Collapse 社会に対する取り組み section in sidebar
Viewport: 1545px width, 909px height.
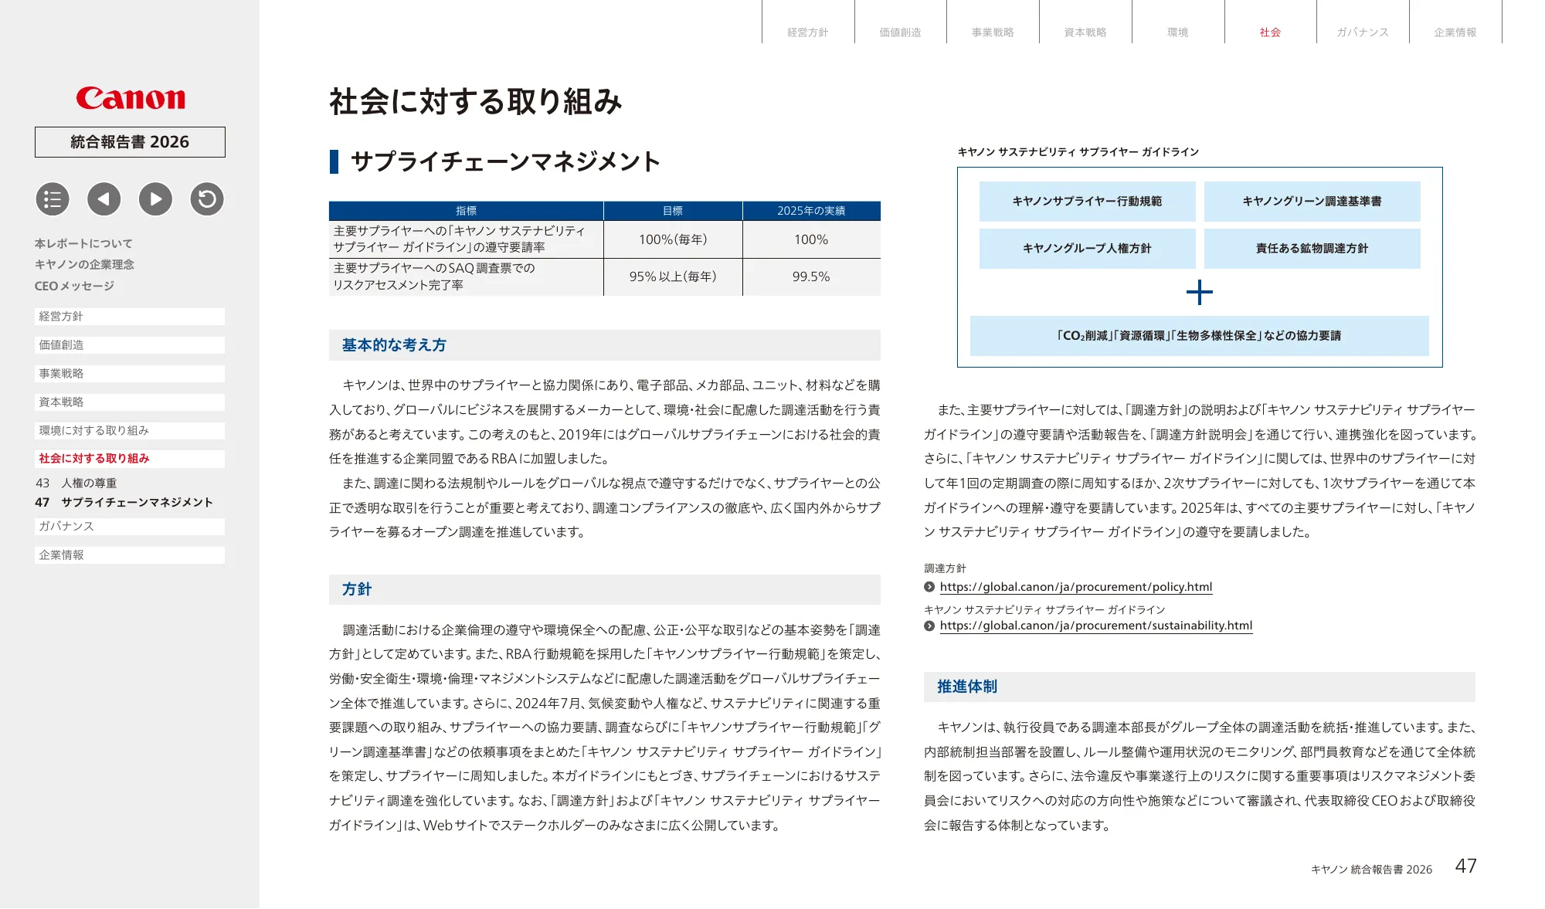coord(130,459)
